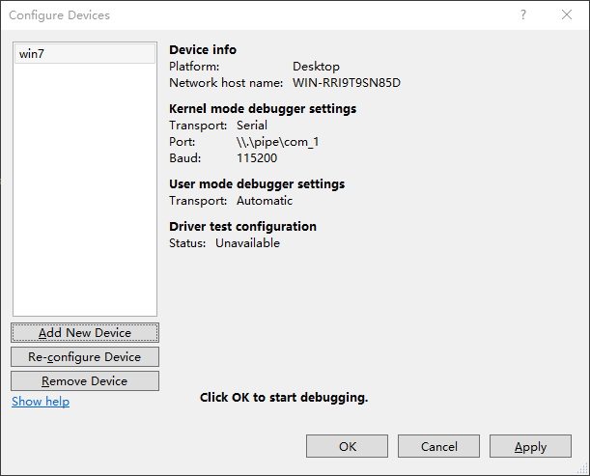The height and width of the screenshot is (476, 590).
Task: Click the question mark help icon
Action: (x=523, y=14)
